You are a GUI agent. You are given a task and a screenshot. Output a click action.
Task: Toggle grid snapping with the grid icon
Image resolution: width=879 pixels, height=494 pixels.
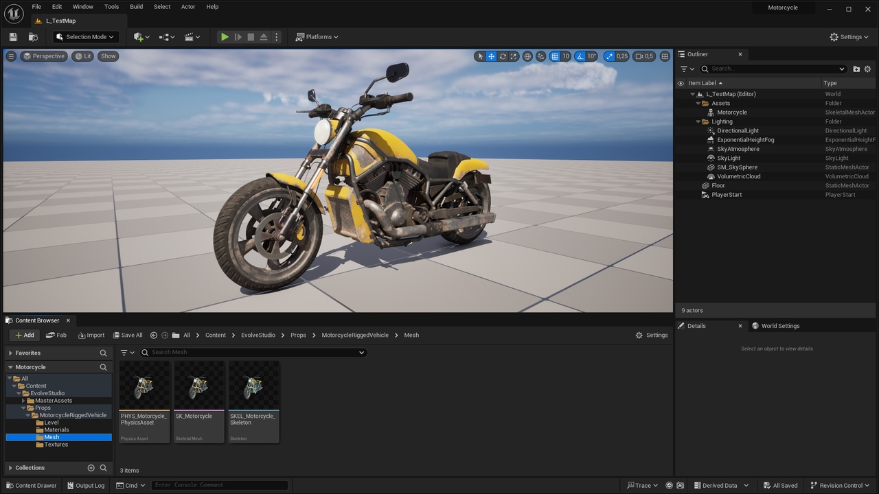(555, 56)
